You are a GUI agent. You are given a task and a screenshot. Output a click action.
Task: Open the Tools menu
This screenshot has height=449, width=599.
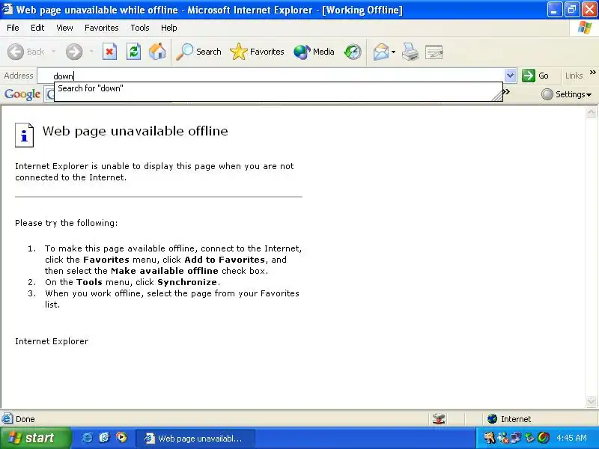[140, 28]
